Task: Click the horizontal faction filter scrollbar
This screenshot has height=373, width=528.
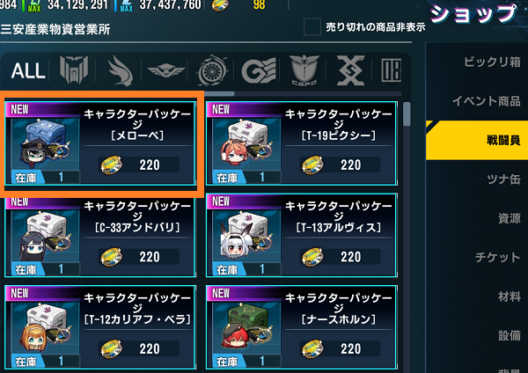Action: point(219,93)
